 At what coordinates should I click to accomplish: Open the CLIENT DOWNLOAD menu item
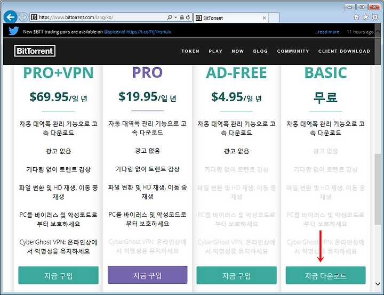344,51
